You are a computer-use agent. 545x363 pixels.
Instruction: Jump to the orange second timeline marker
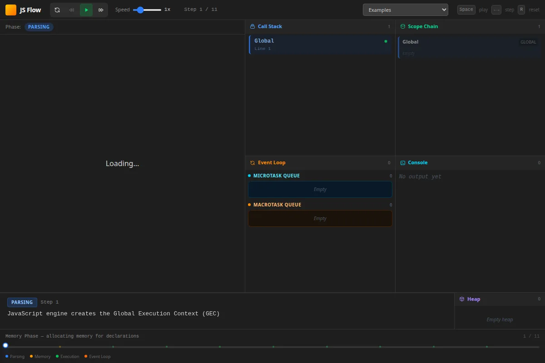point(60,347)
